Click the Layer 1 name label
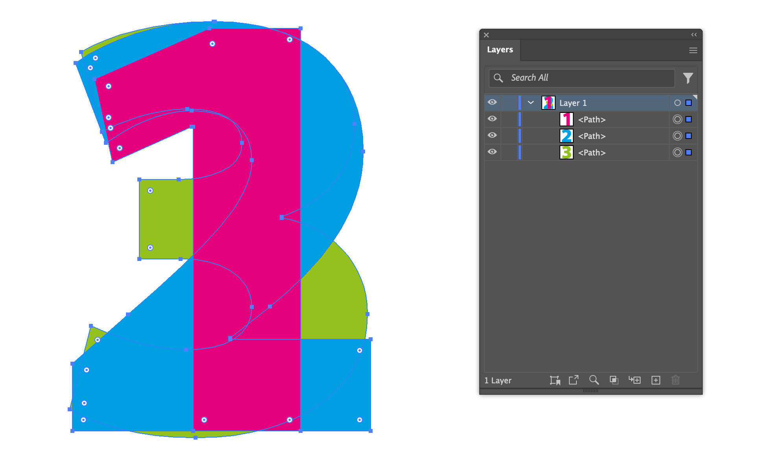This screenshot has height=464, width=759. [x=573, y=103]
